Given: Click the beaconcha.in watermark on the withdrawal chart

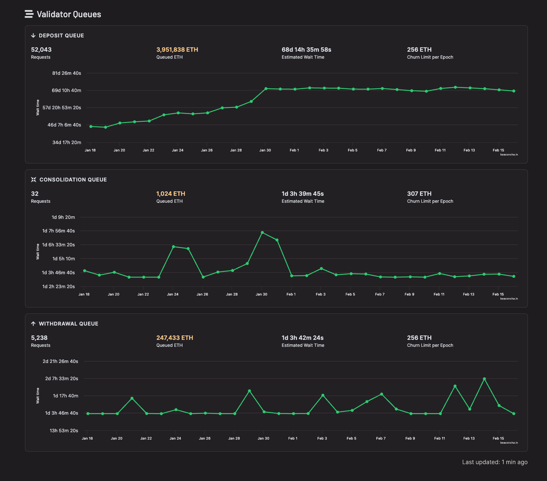Looking at the screenshot, I should [x=509, y=443].
